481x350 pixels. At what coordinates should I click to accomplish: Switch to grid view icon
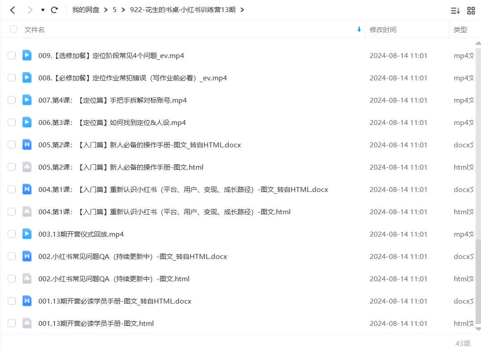471,11
